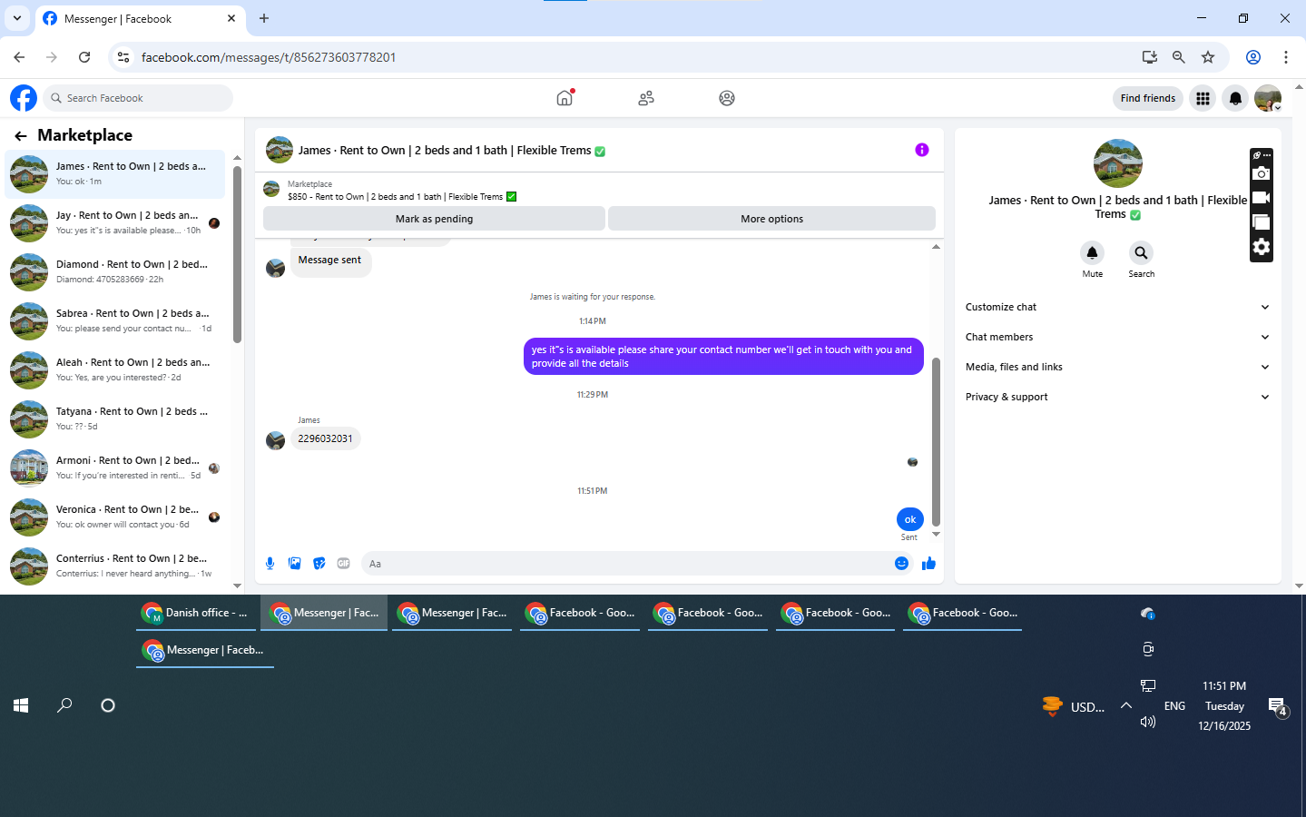
Task: Expand Media, files and links section
Action: (1117, 367)
